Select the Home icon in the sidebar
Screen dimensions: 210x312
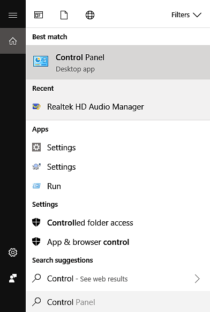point(13,41)
